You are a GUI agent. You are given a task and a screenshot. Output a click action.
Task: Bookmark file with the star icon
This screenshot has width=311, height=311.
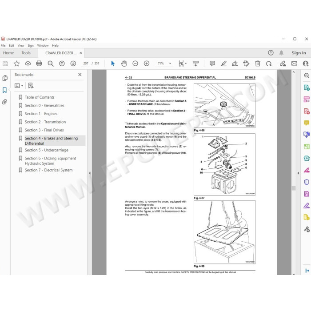17,64
